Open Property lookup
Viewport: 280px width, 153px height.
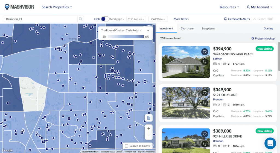point(263,38)
